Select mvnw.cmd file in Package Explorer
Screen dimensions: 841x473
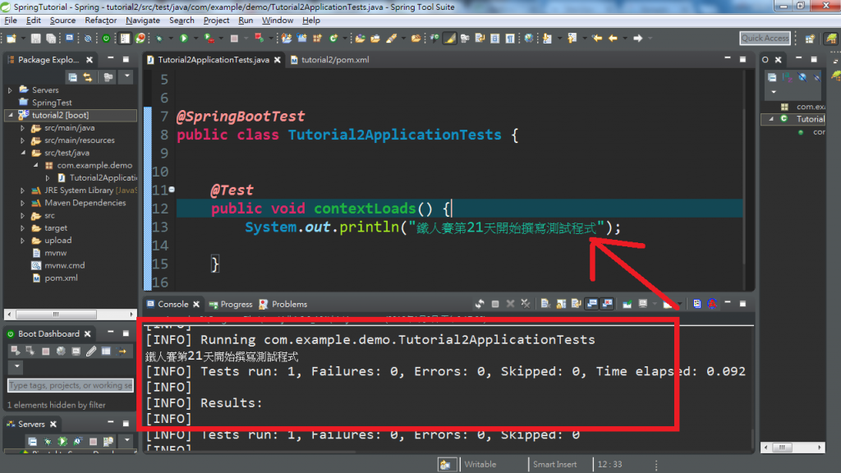click(x=58, y=265)
